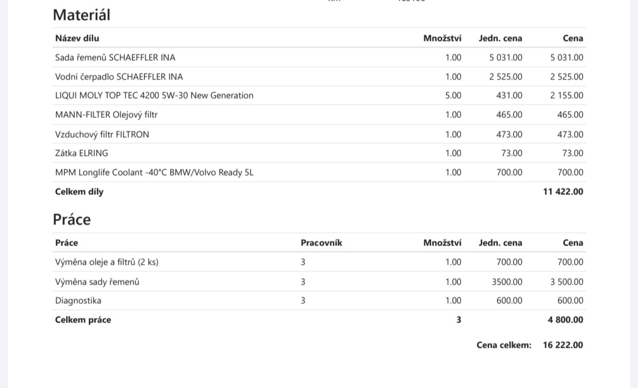Click the Pracovník column header
Viewport: 638px width, 388px height.
[x=321, y=243]
